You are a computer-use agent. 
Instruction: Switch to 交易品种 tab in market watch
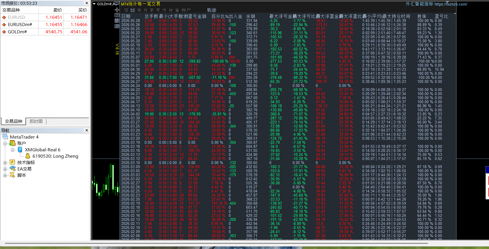pos(13,121)
